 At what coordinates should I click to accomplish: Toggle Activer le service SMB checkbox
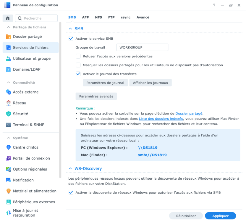pos(71,38)
